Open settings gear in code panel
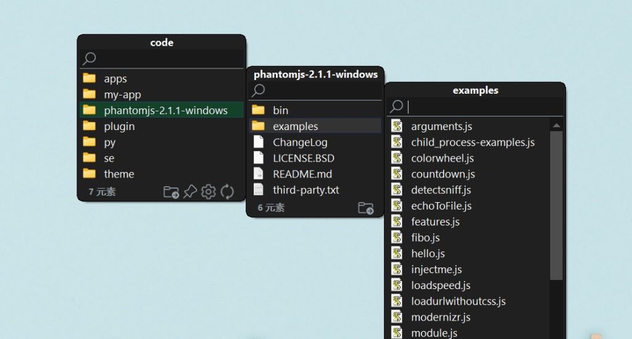Image resolution: width=632 pixels, height=339 pixels. click(209, 192)
